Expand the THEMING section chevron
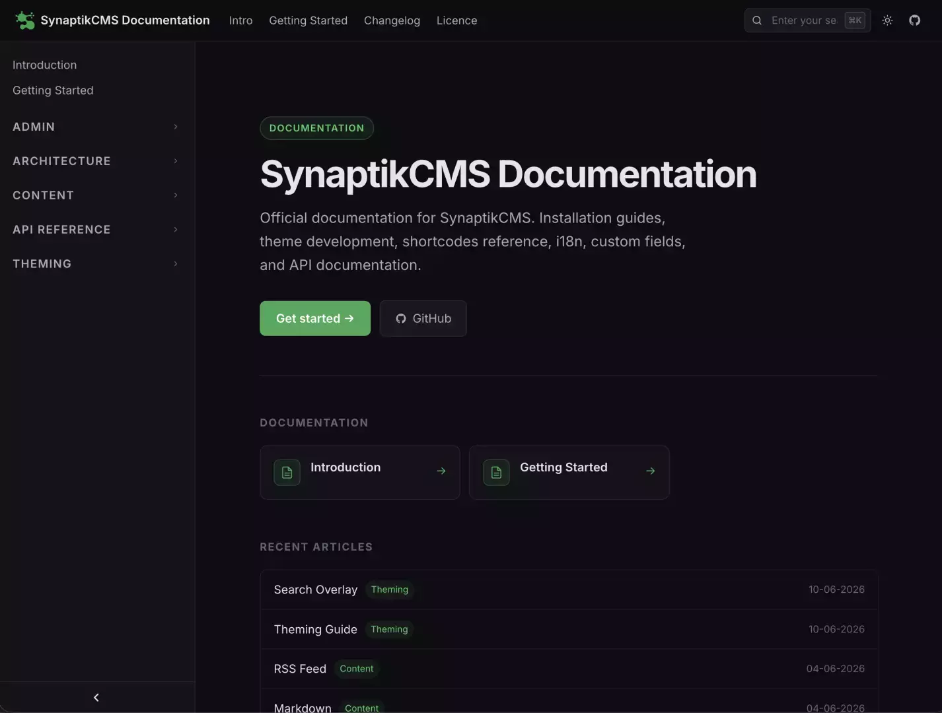The image size is (942, 713). [176, 264]
